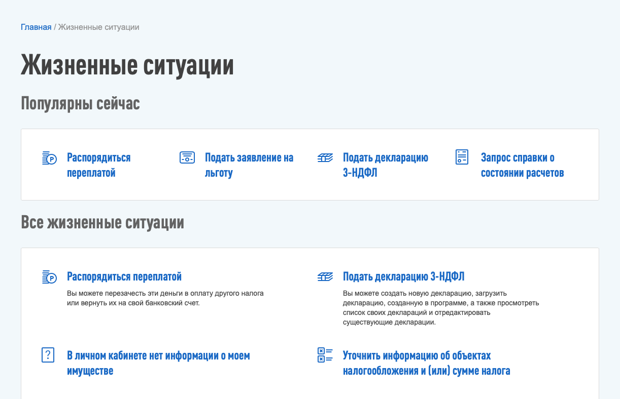Click the Жизненные ситуации breadcrumb text
The height and width of the screenshot is (399, 620).
99,27
